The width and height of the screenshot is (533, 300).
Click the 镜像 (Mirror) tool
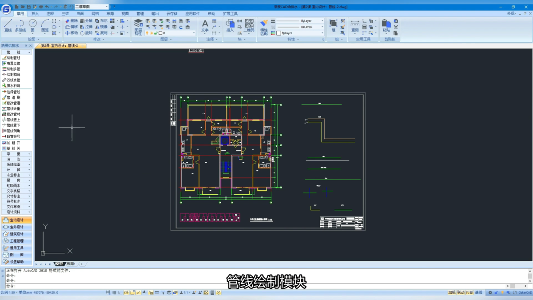pyautogui.click(x=101, y=27)
